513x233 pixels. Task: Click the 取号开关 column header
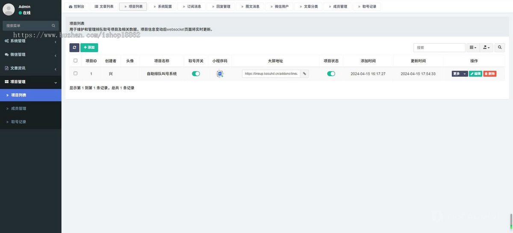(x=196, y=61)
